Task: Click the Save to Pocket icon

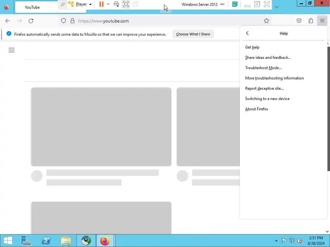Action: click(299, 21)
